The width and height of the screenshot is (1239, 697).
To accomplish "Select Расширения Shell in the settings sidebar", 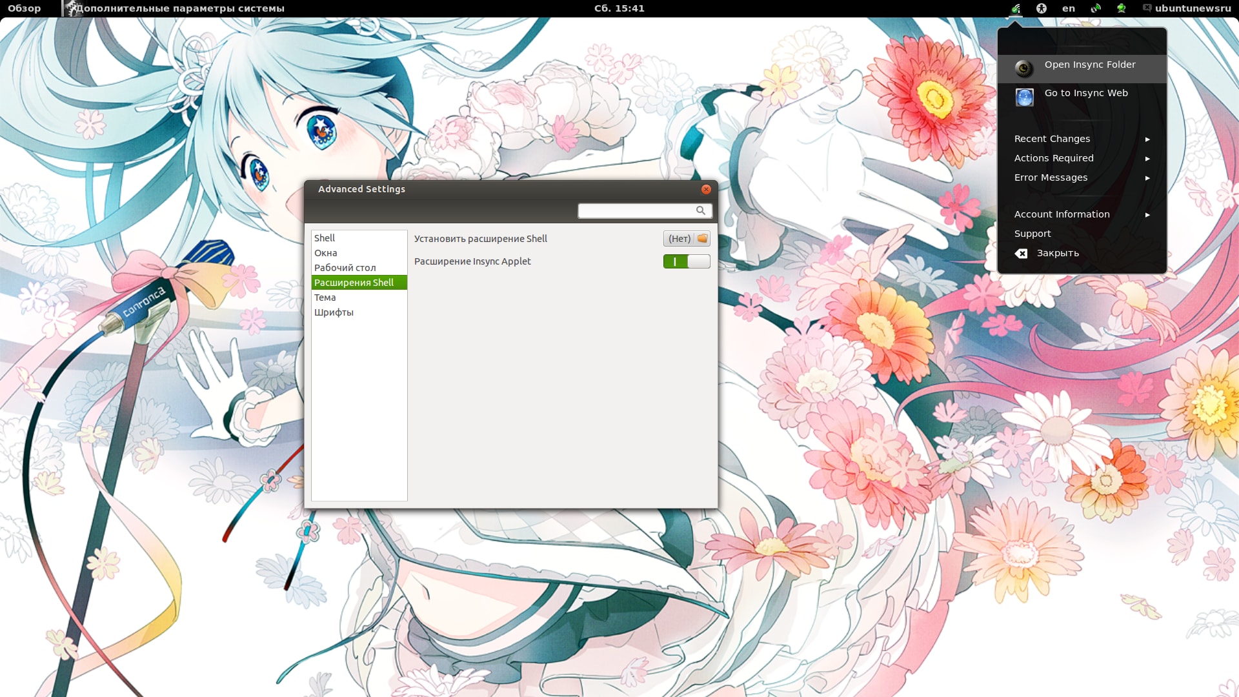I will [x=359, y=283].
